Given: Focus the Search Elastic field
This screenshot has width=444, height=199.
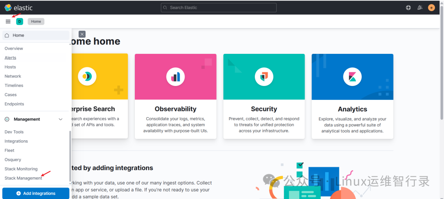Looking at the screenshot, I should [219, 8].
